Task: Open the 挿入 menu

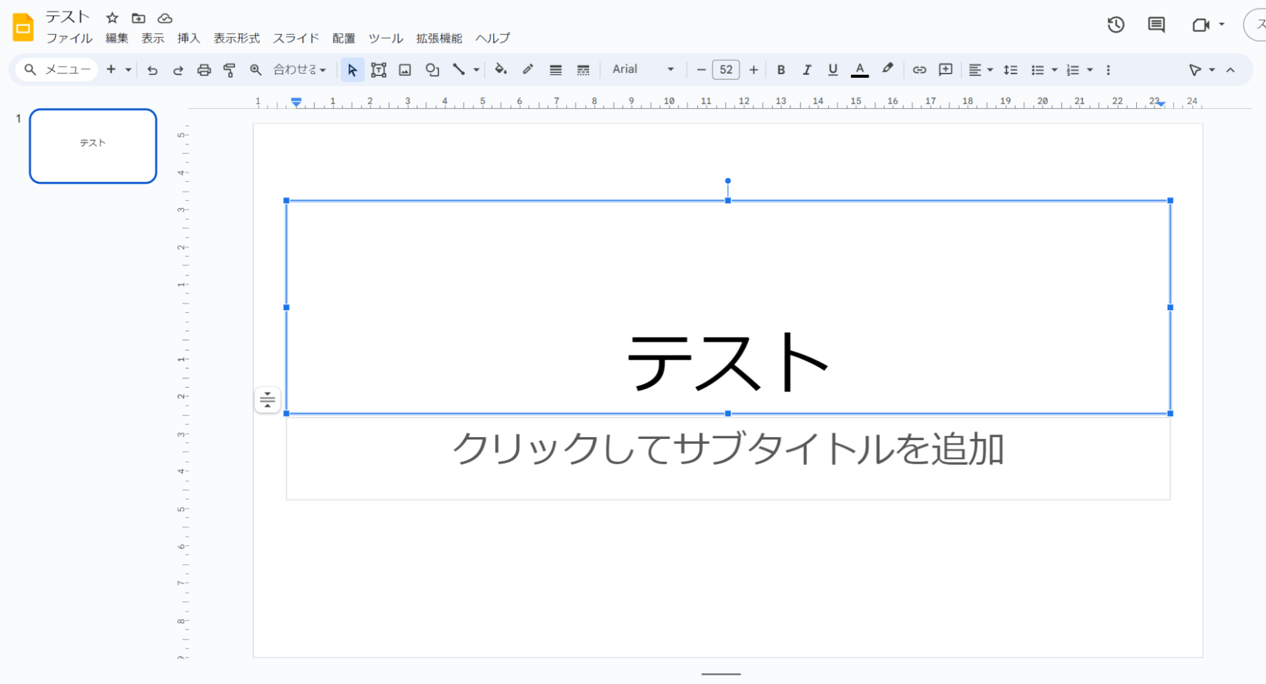Action: (x=188, y=38)
